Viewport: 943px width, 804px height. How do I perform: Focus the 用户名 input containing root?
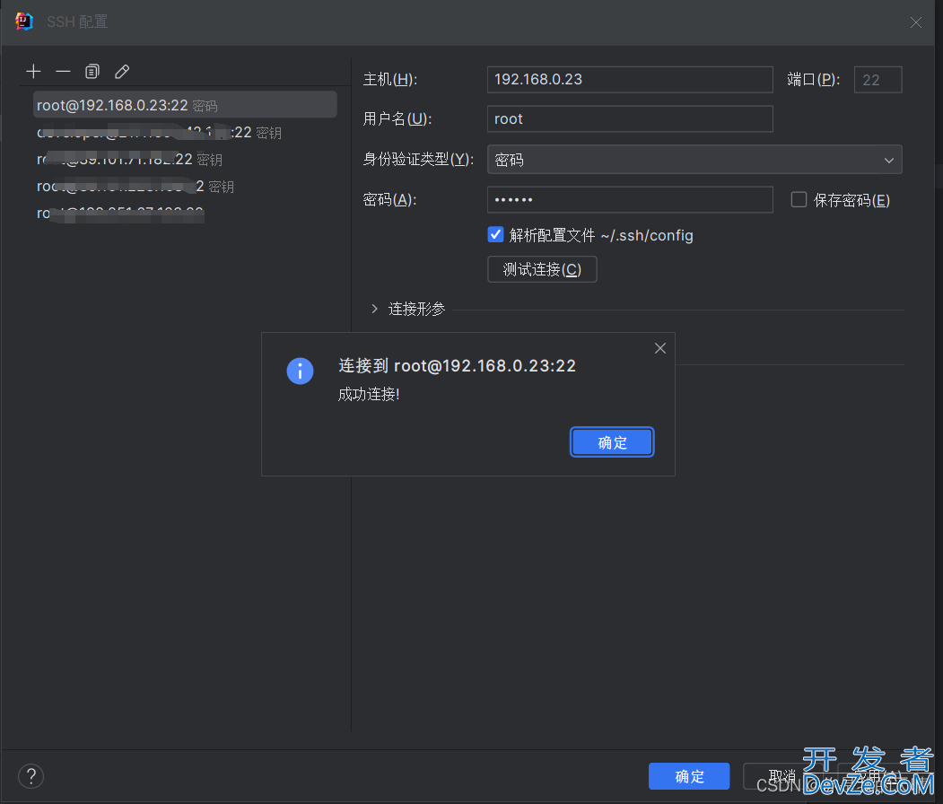pyautogui.click(x=630, y=119)
